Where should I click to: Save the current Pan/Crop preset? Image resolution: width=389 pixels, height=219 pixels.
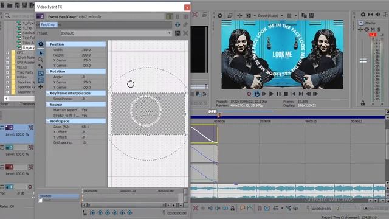click(x=177, y=33)
